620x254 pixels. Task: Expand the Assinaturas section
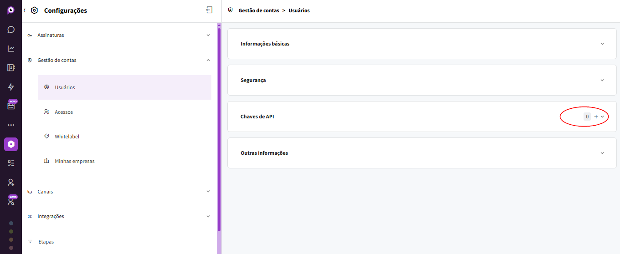click(x=208, y=35)
